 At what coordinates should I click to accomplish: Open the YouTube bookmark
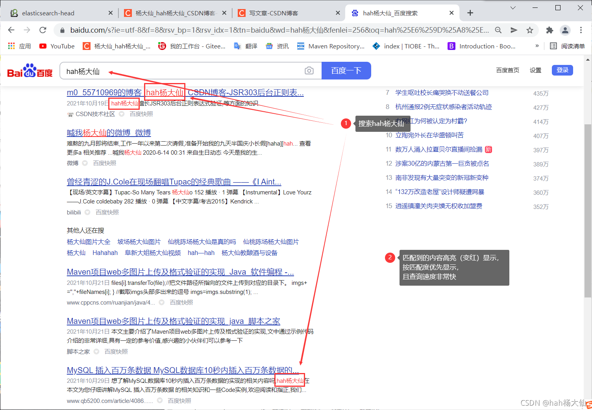(x=57, y=46)
